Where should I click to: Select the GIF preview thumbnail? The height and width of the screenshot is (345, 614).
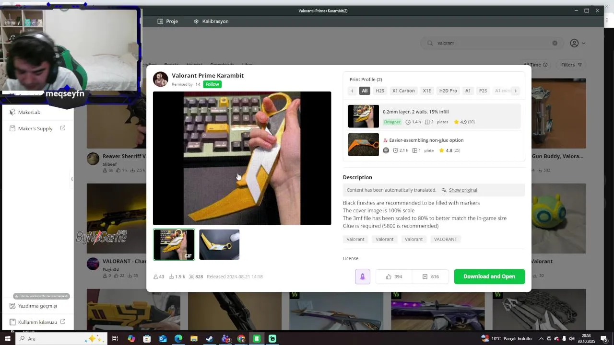point(174,244)
